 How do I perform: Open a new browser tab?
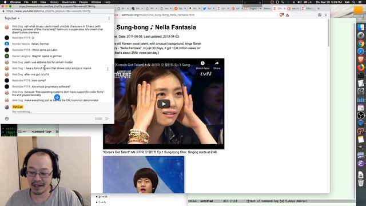pyautogui.click(x=319, y=9)
